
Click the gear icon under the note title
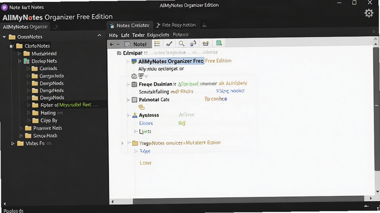point(134,77)
